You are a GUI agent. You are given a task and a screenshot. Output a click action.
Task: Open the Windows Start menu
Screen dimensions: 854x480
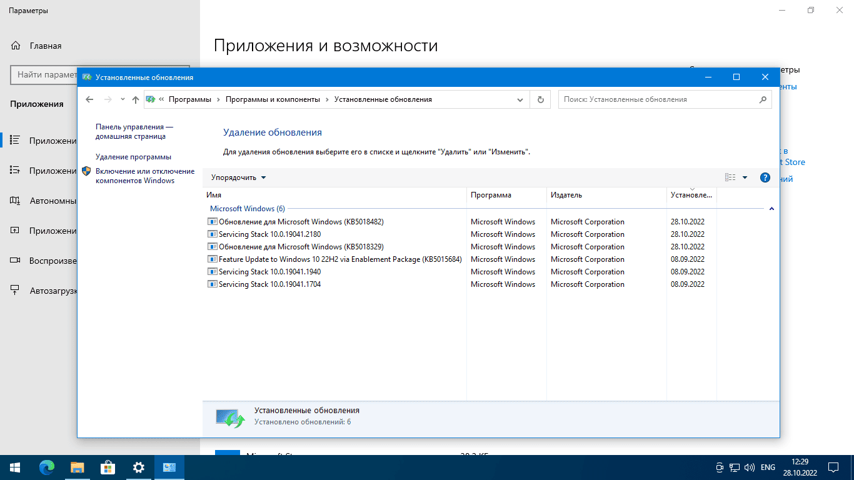[15, 467]
